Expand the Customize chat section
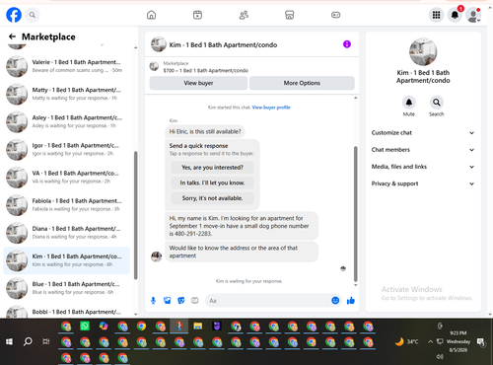Viewport: 493px width, 365px height. point(423,133)
